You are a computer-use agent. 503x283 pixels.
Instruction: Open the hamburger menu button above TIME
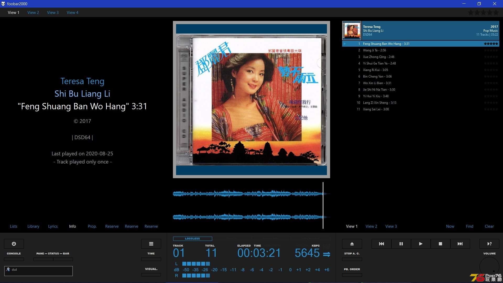(x=151, y=244)
